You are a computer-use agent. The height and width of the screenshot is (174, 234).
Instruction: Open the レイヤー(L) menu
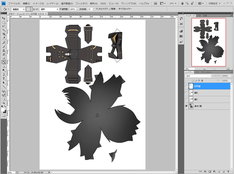click(x=53, y=3)
